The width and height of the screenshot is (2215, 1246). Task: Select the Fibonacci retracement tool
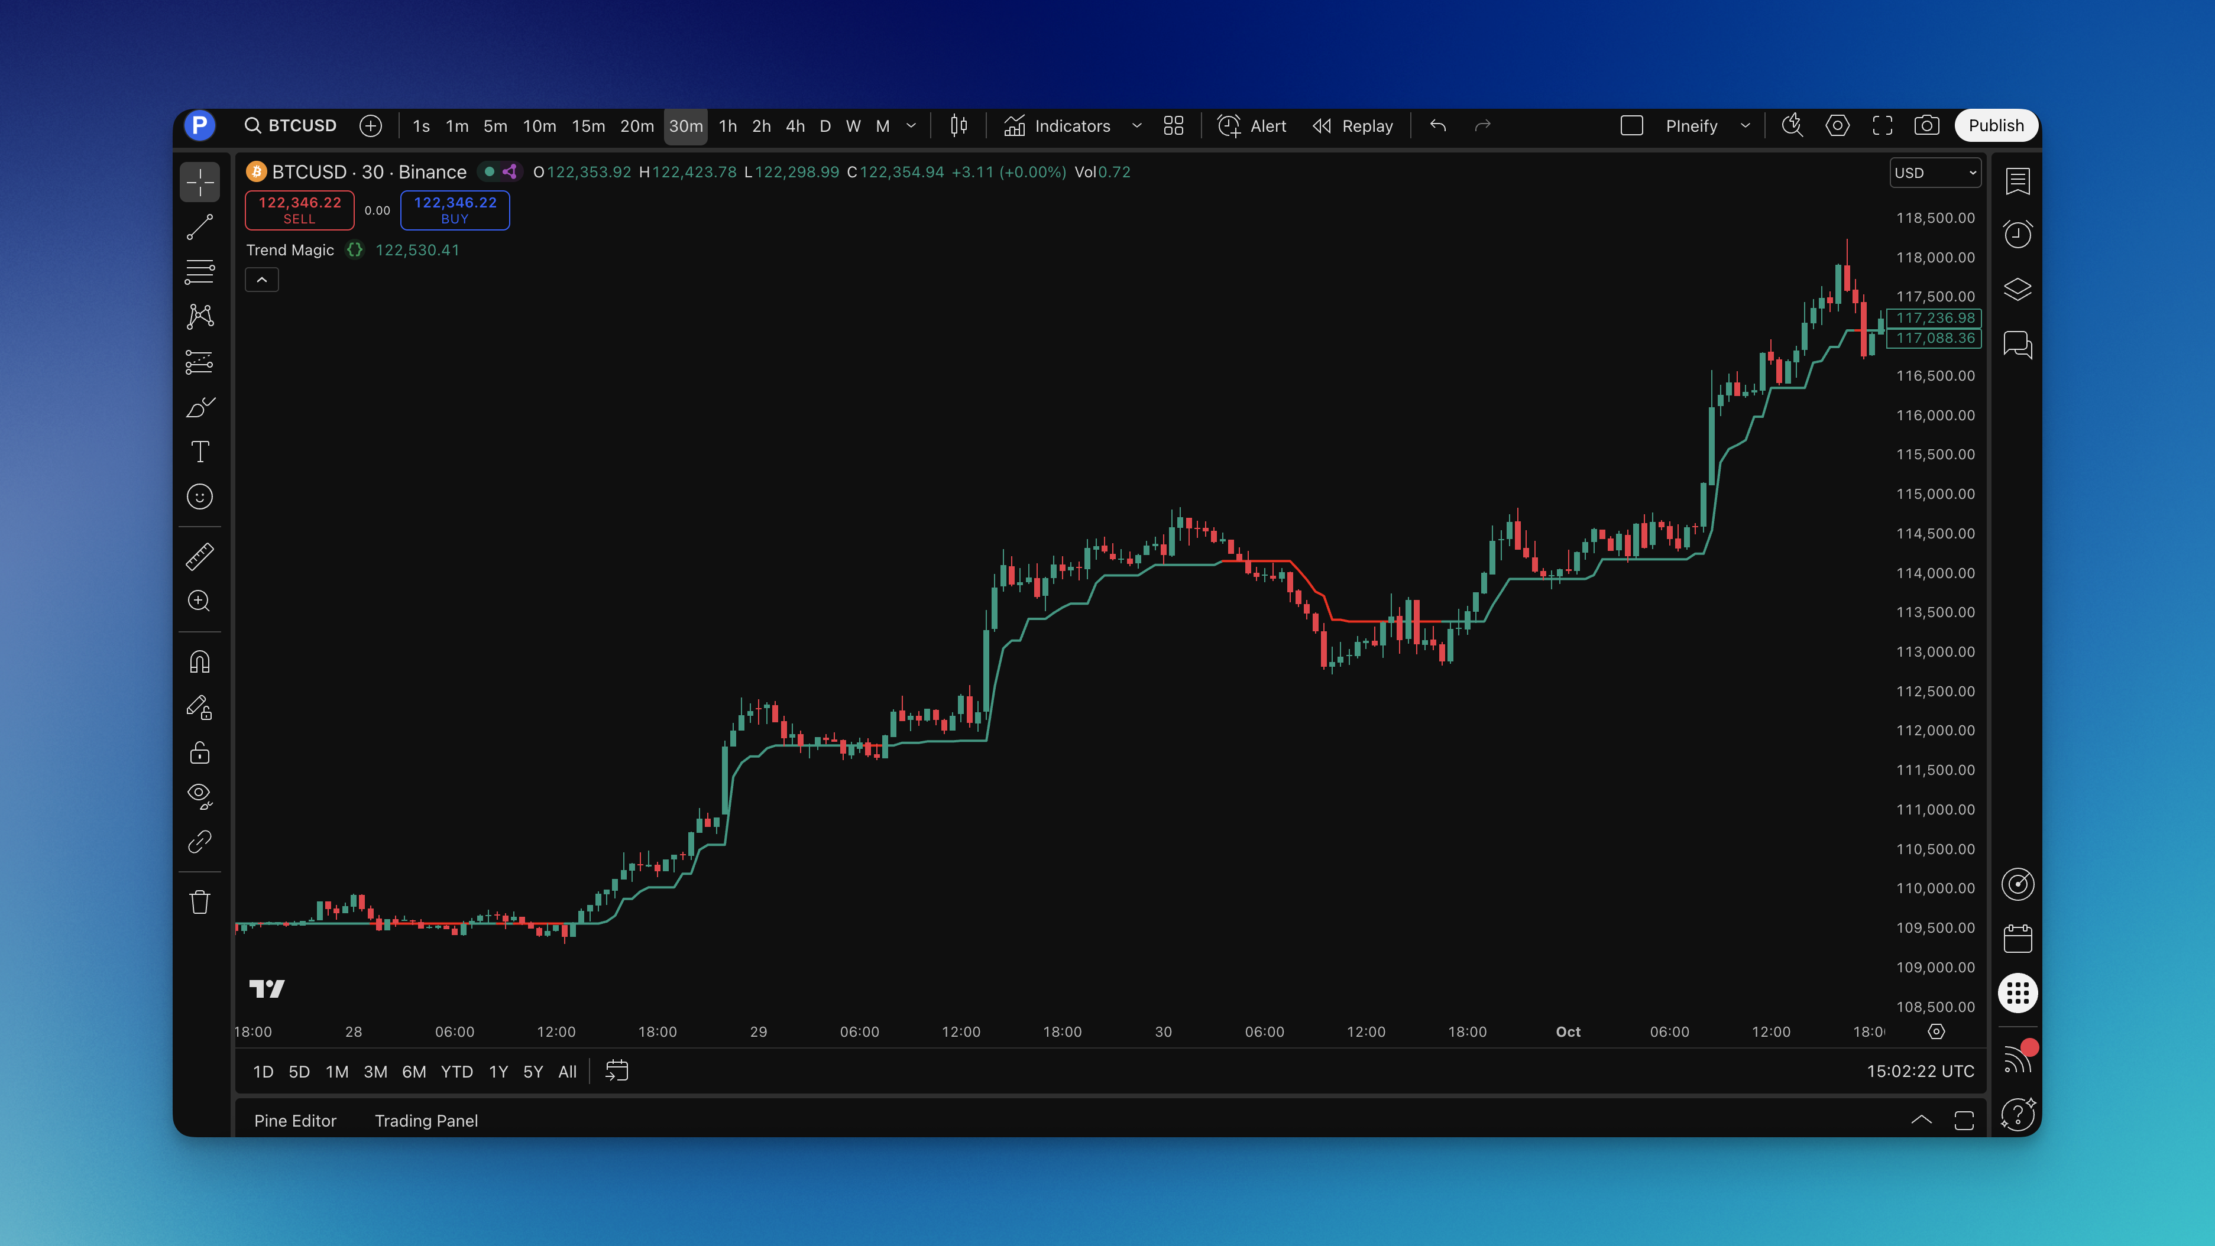pyautogui.click(x=199, y=271)
